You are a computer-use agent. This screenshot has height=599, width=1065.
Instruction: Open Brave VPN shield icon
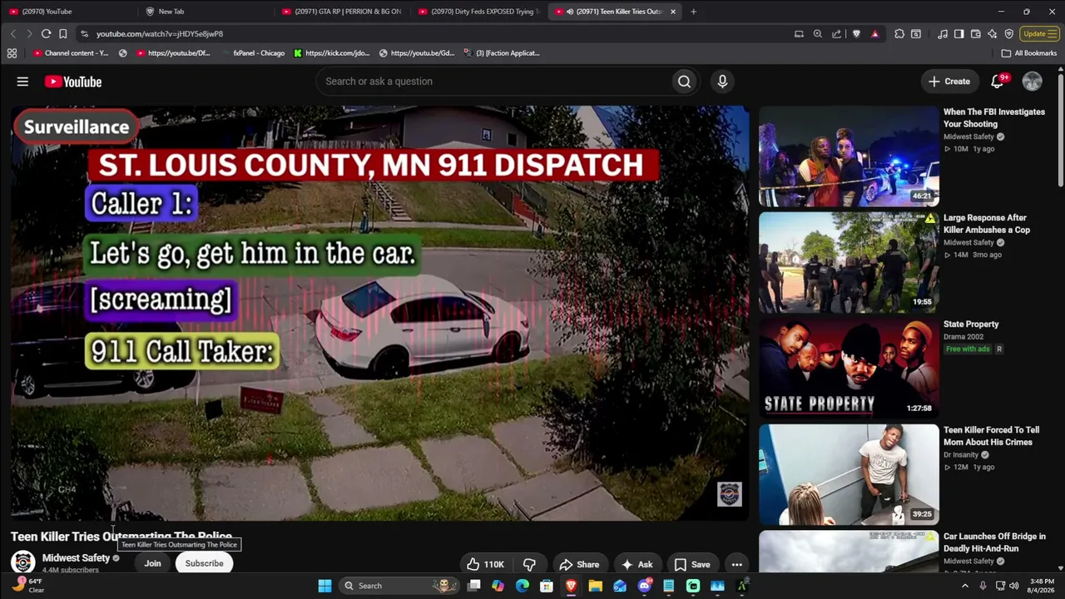(1008, 34)
